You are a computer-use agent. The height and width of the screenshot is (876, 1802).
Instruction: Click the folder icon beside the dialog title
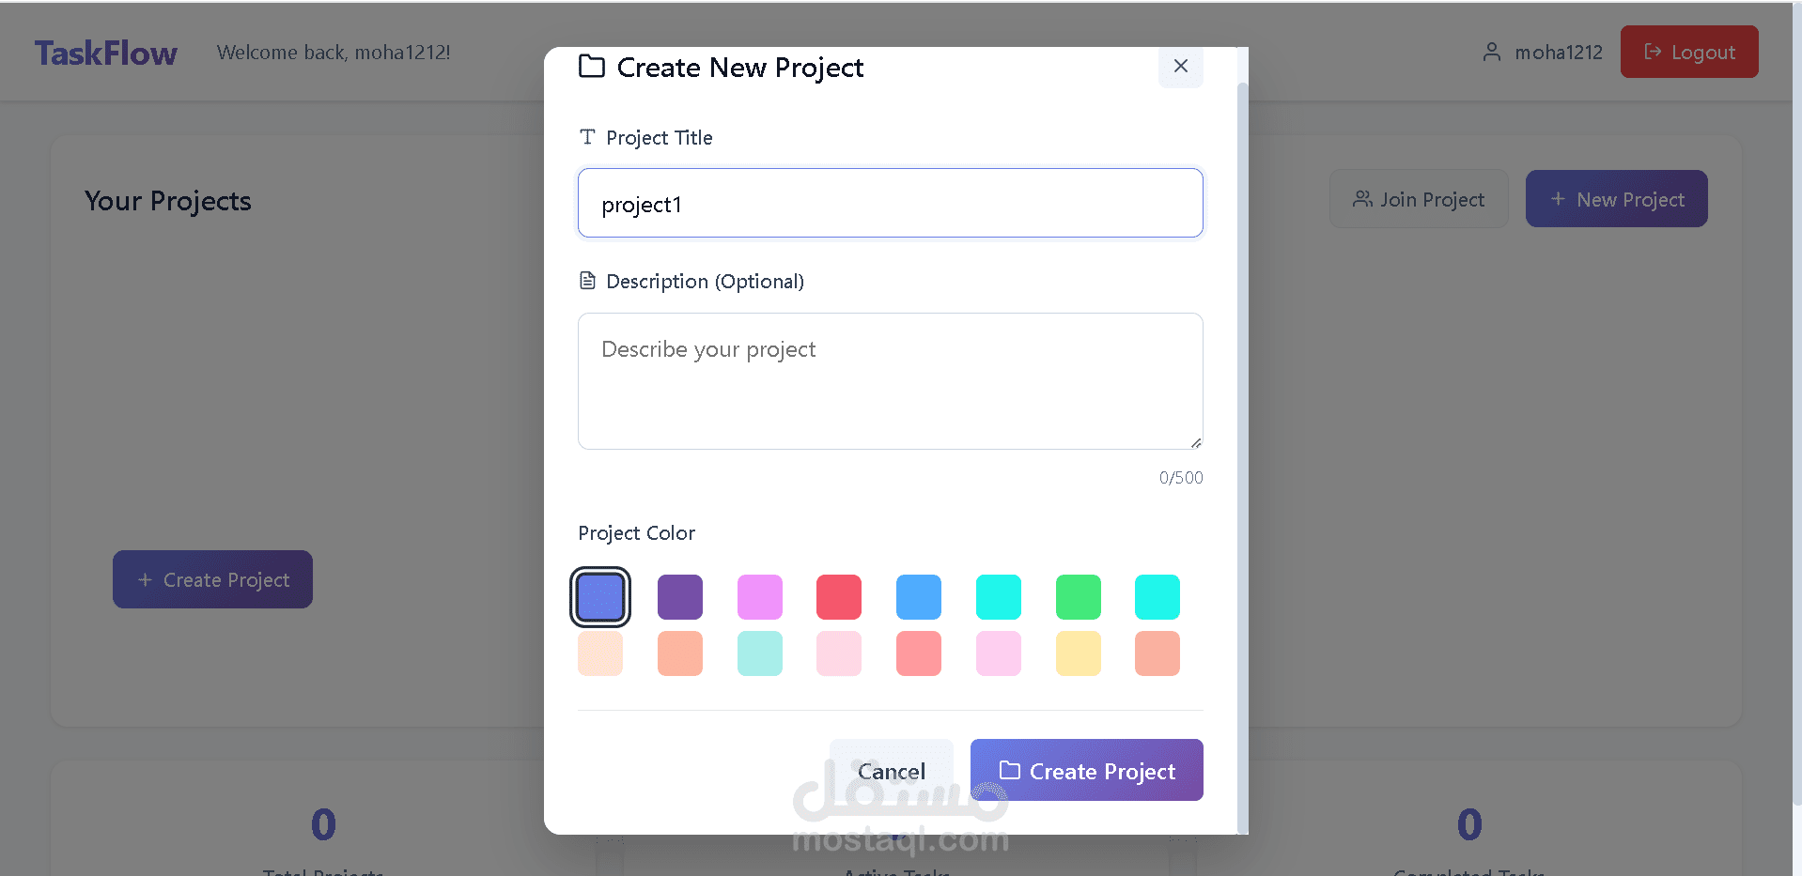592,67
